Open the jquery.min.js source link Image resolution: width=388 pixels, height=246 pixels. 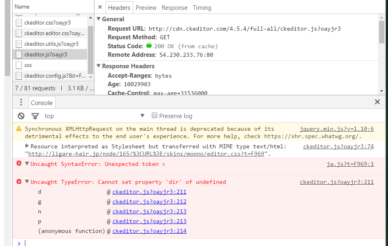pyautogui.click(x=337, y=128)
